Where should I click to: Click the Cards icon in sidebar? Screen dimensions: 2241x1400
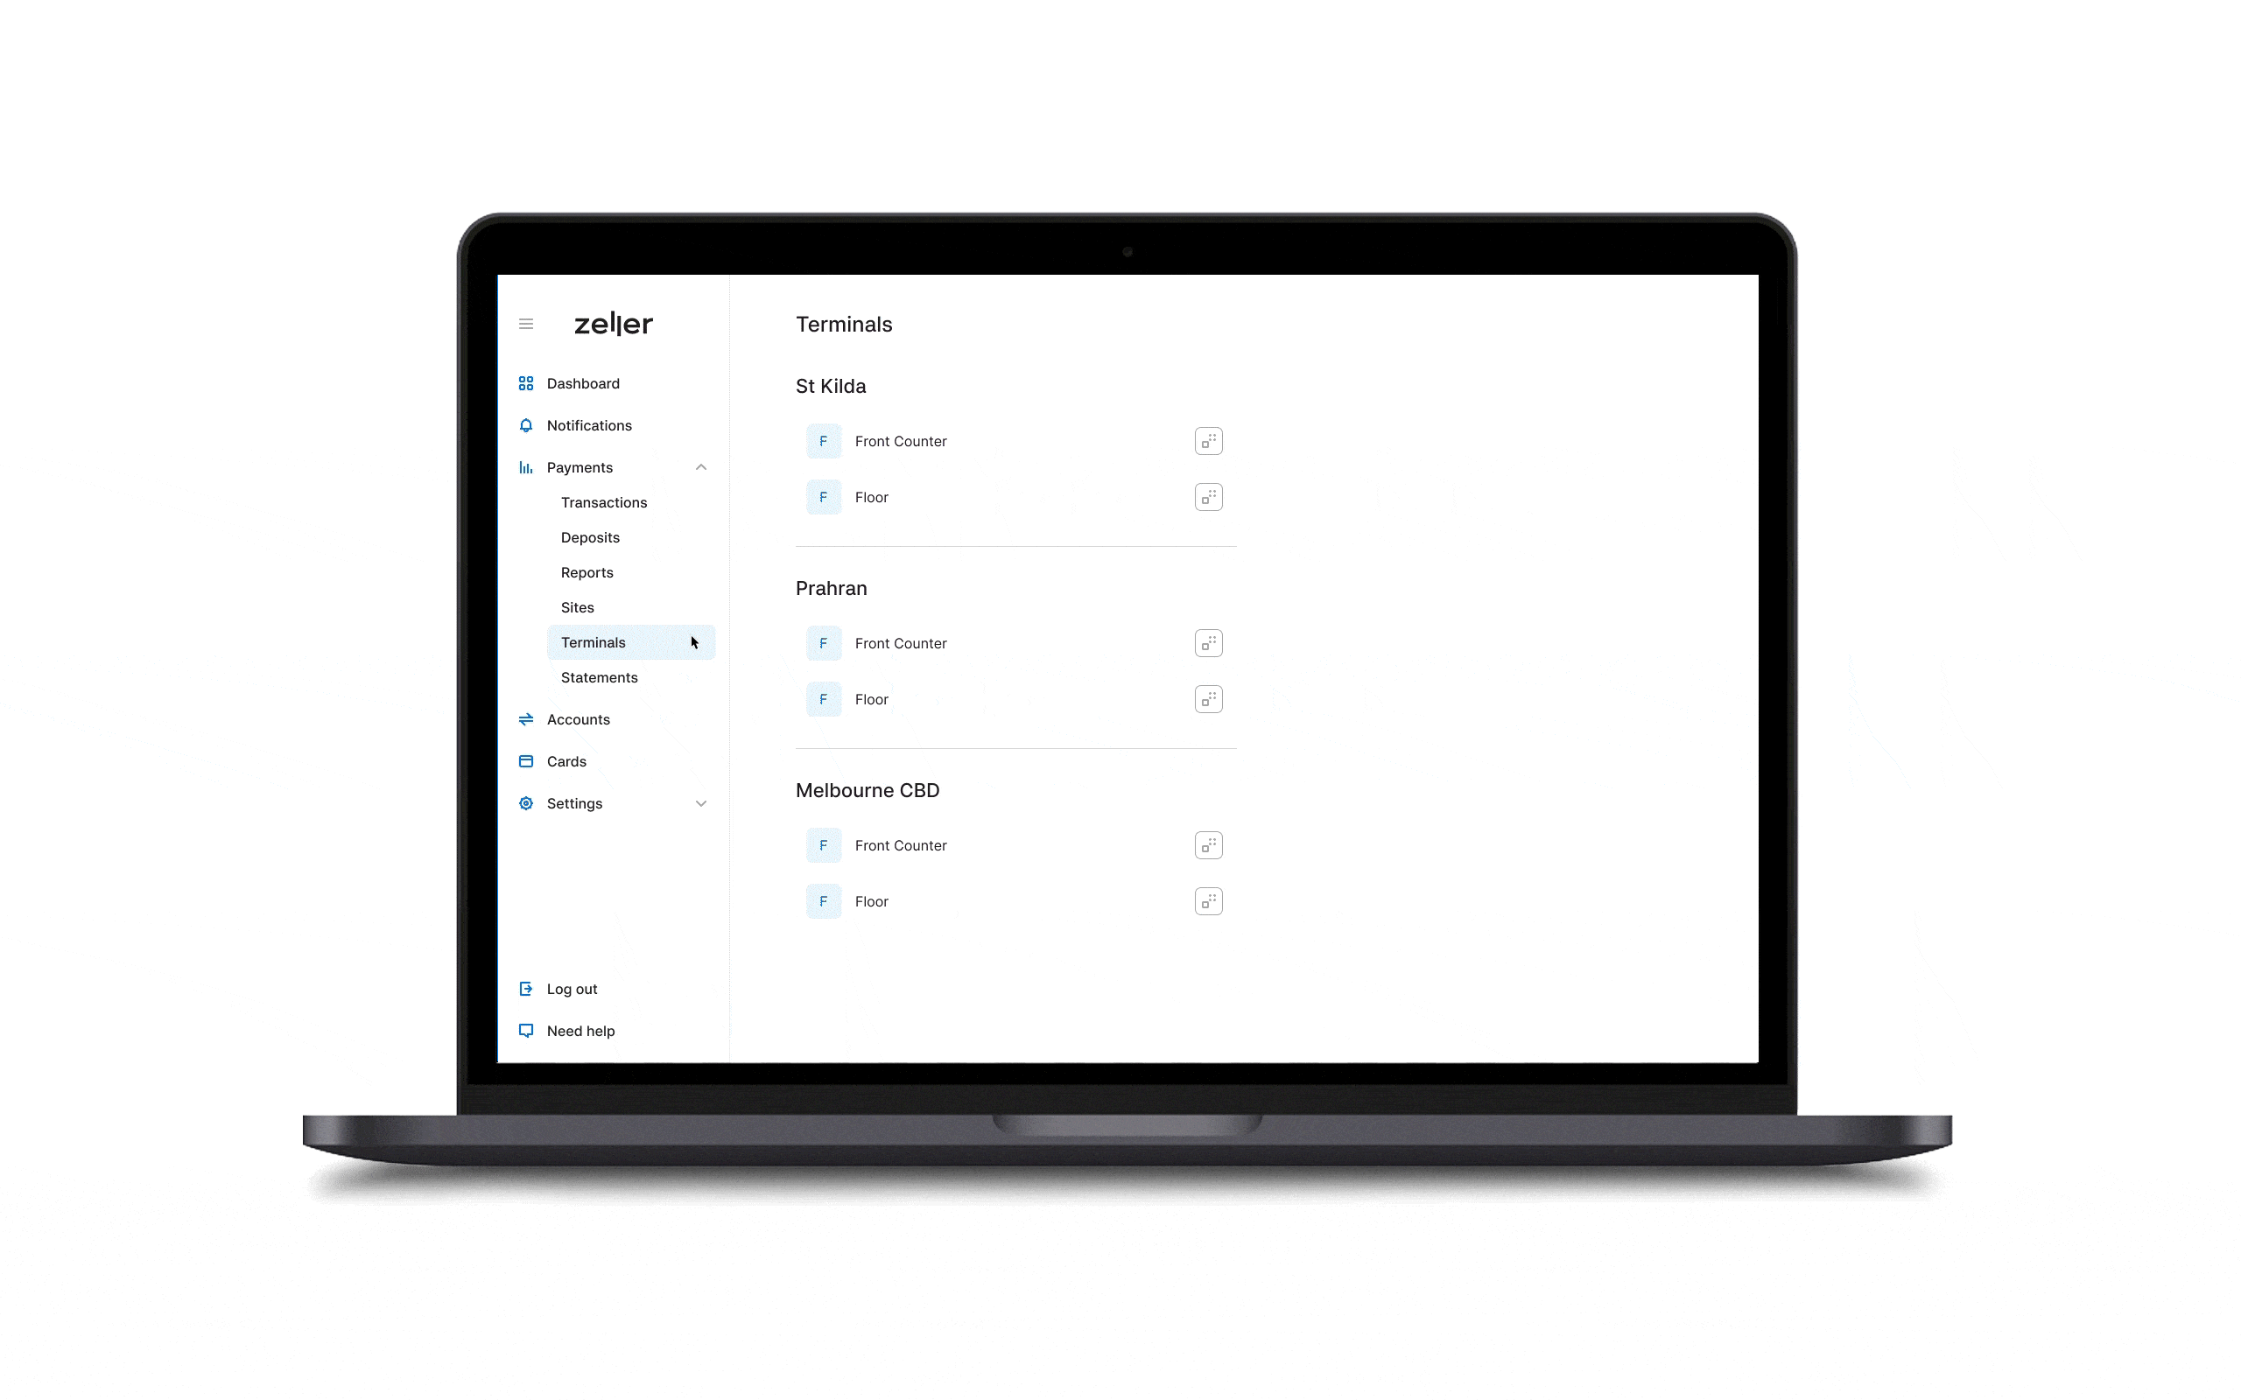(x=528, y=759)
